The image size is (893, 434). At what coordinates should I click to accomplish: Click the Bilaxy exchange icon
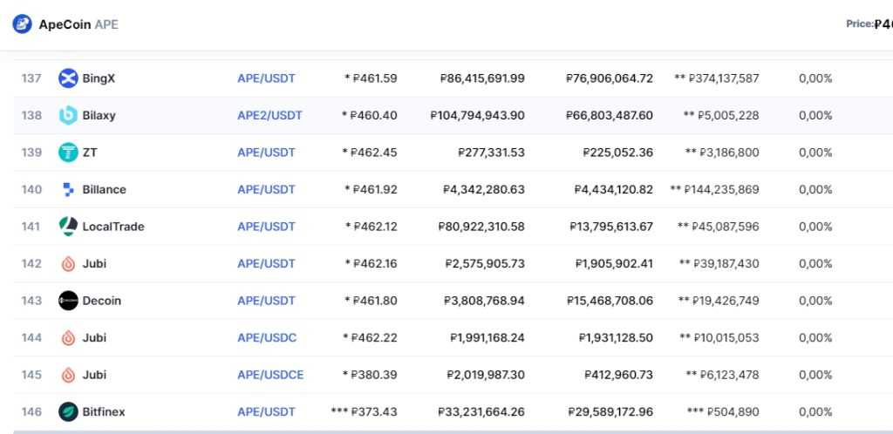[x=68, y=115]
